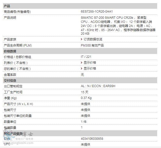Click the 包装数量 label

pyautogui.click(x=10, y=128)
